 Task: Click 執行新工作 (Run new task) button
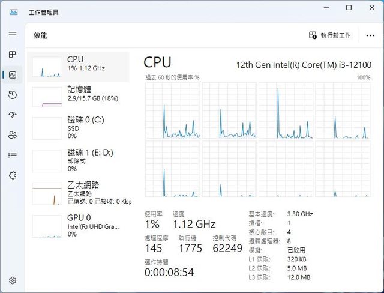click(x=329, y=35)
